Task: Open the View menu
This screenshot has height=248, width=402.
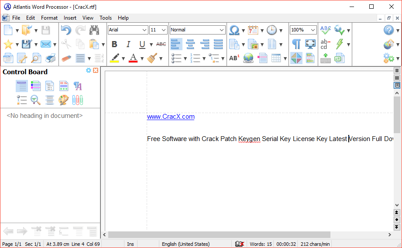Action: (88, 18)
